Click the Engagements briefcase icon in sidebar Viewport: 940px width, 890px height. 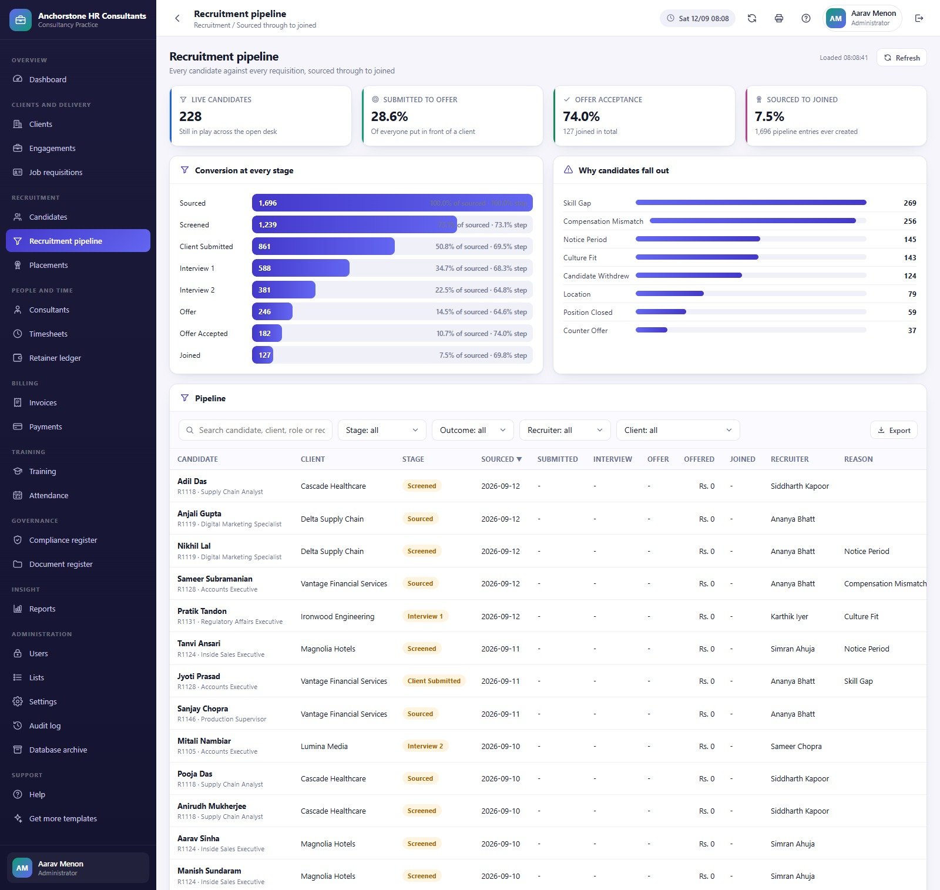(18, 148)
